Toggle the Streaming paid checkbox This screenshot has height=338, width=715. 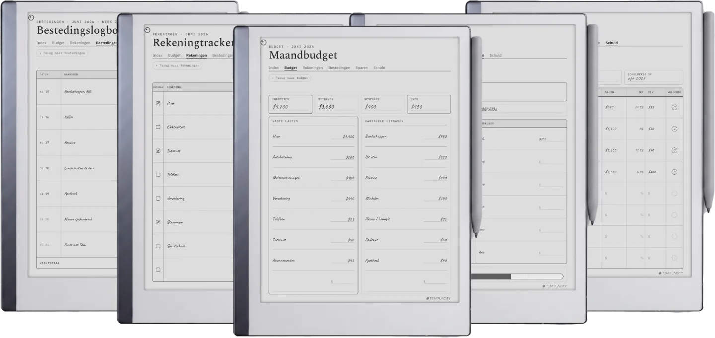click(x=158, y=222)
